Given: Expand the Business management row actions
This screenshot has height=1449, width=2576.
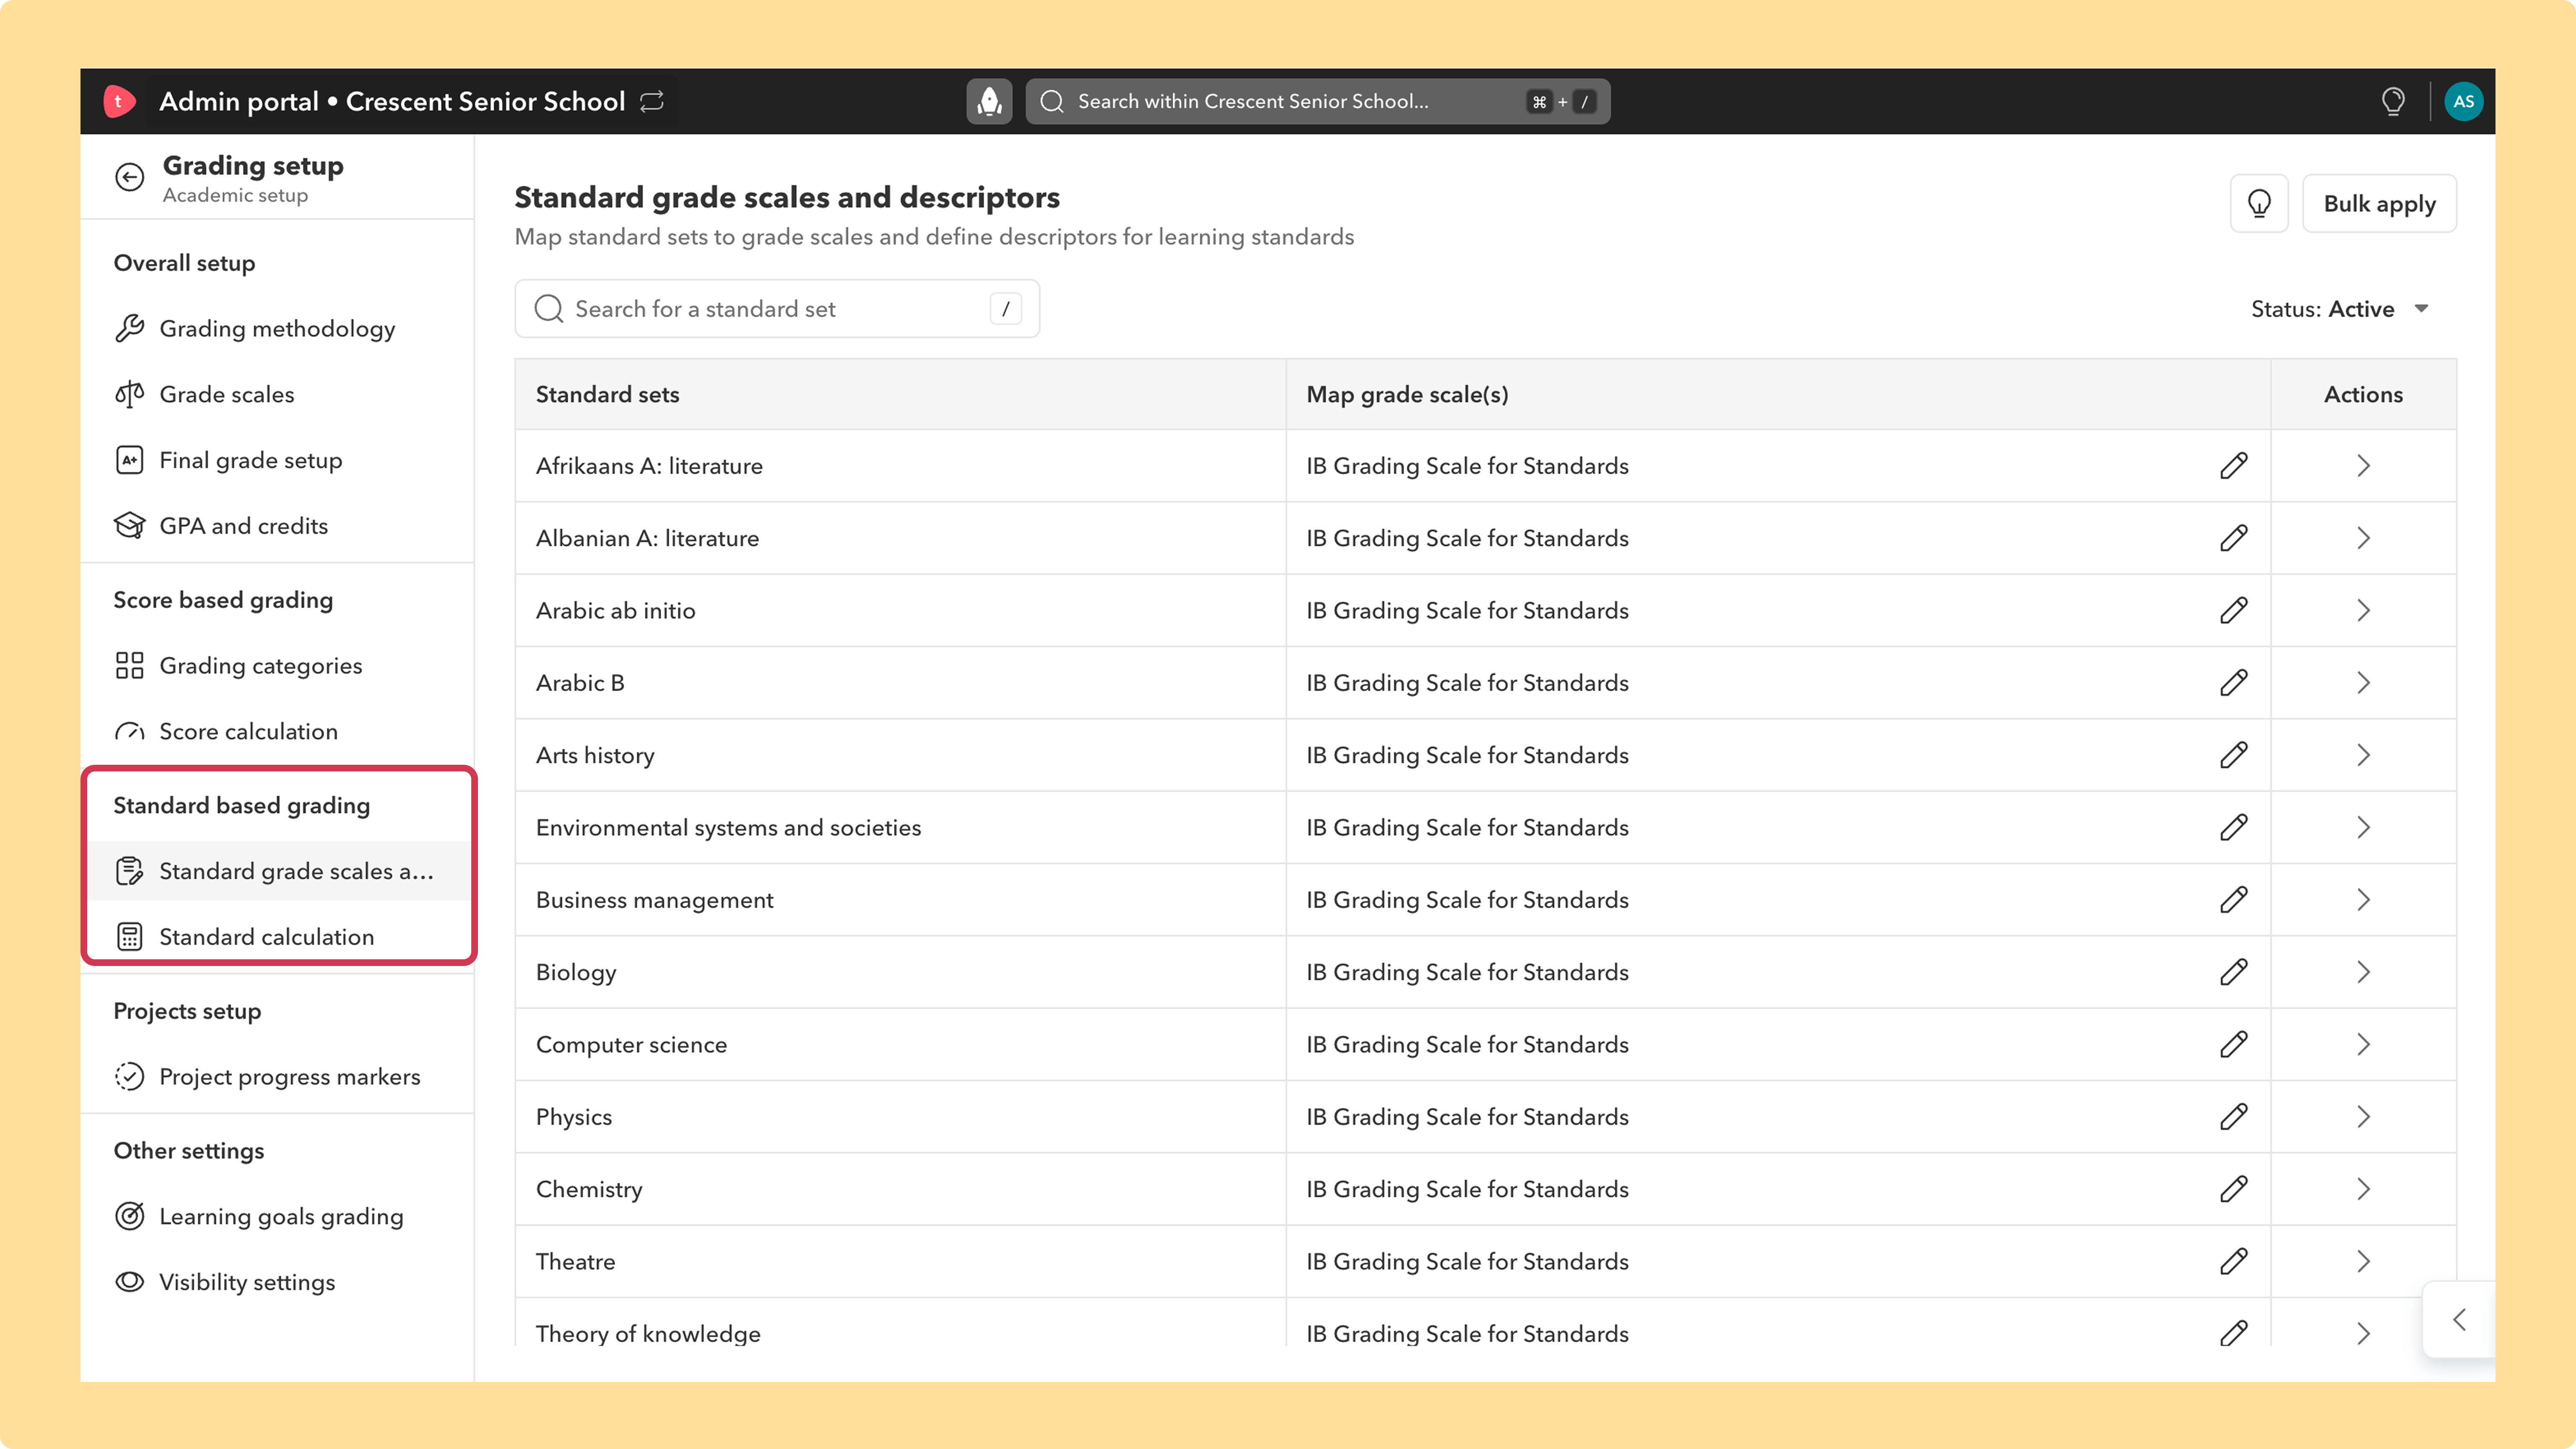Looking at the screenshot, I should 2363,900.
